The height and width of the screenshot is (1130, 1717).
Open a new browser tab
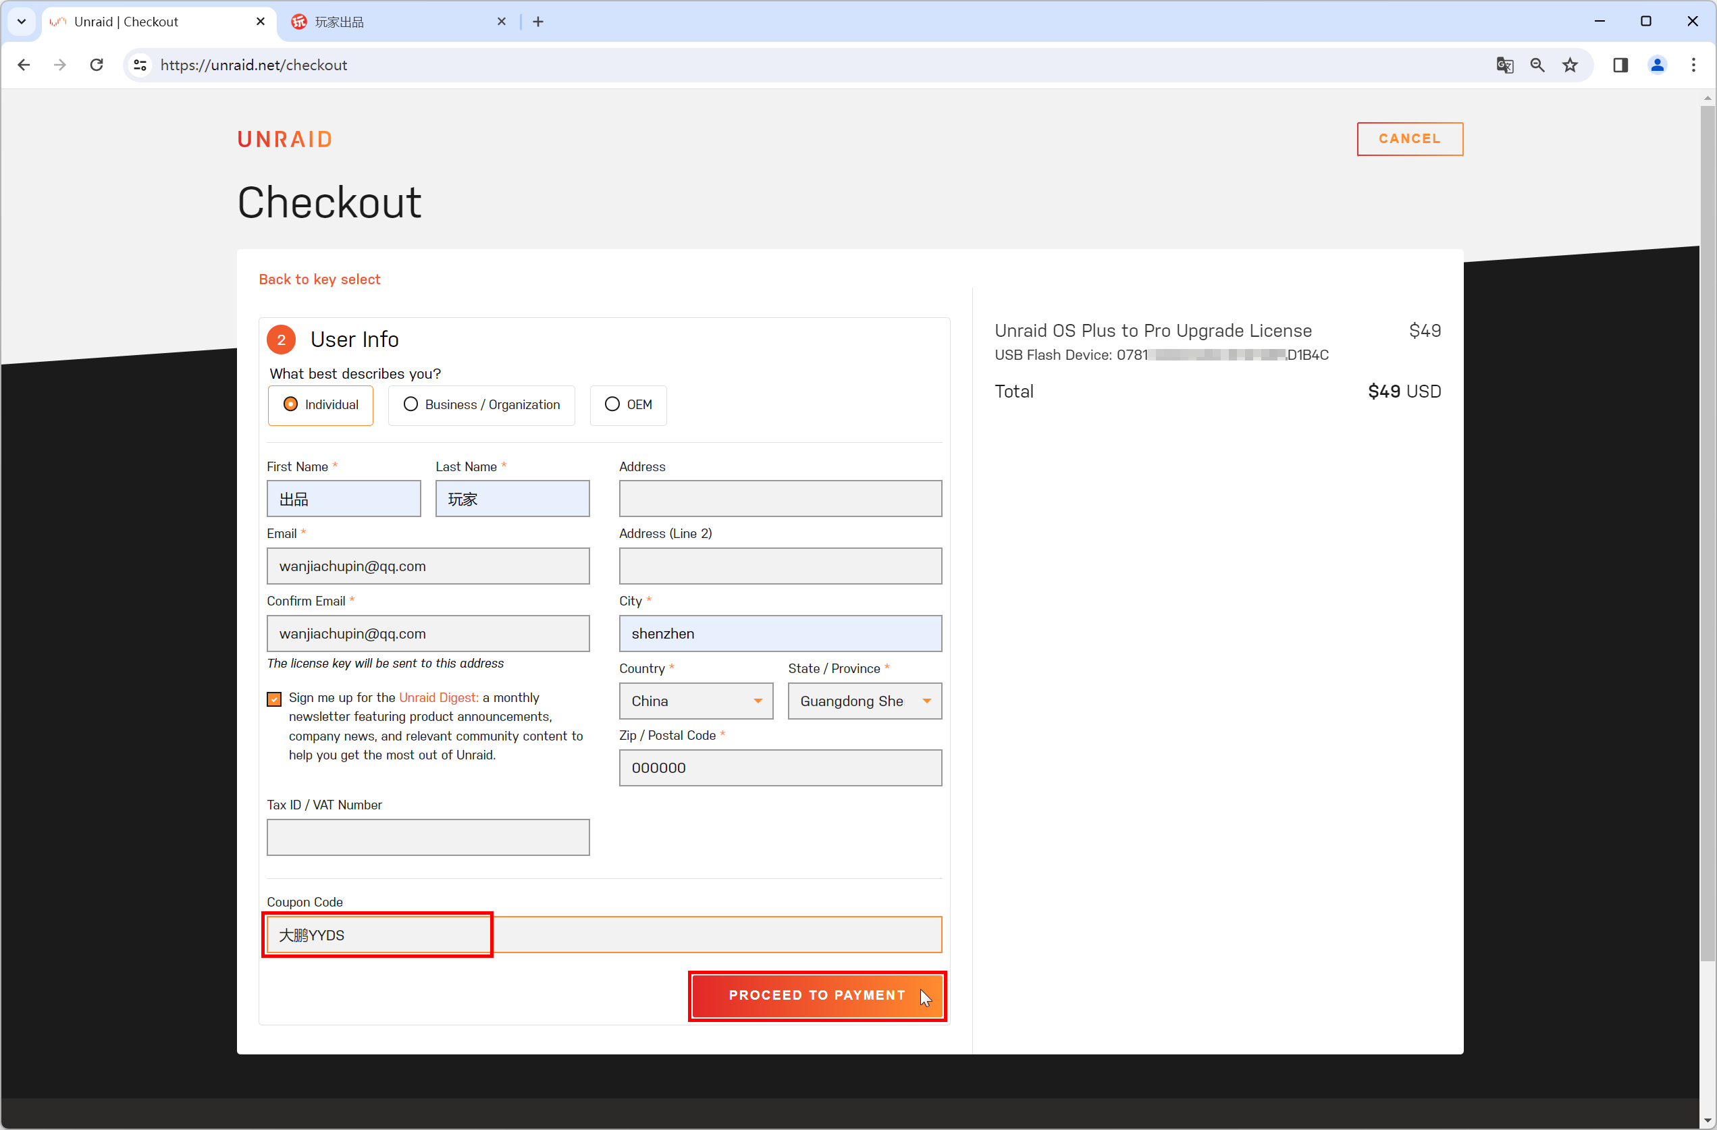(538, 22)
